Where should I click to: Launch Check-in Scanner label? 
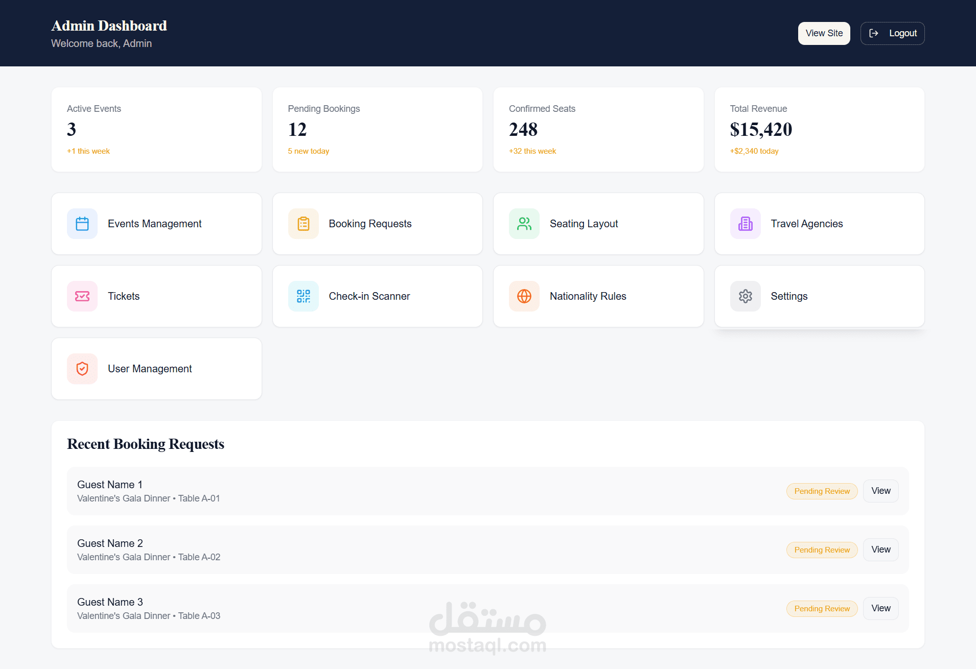[369, 296]
